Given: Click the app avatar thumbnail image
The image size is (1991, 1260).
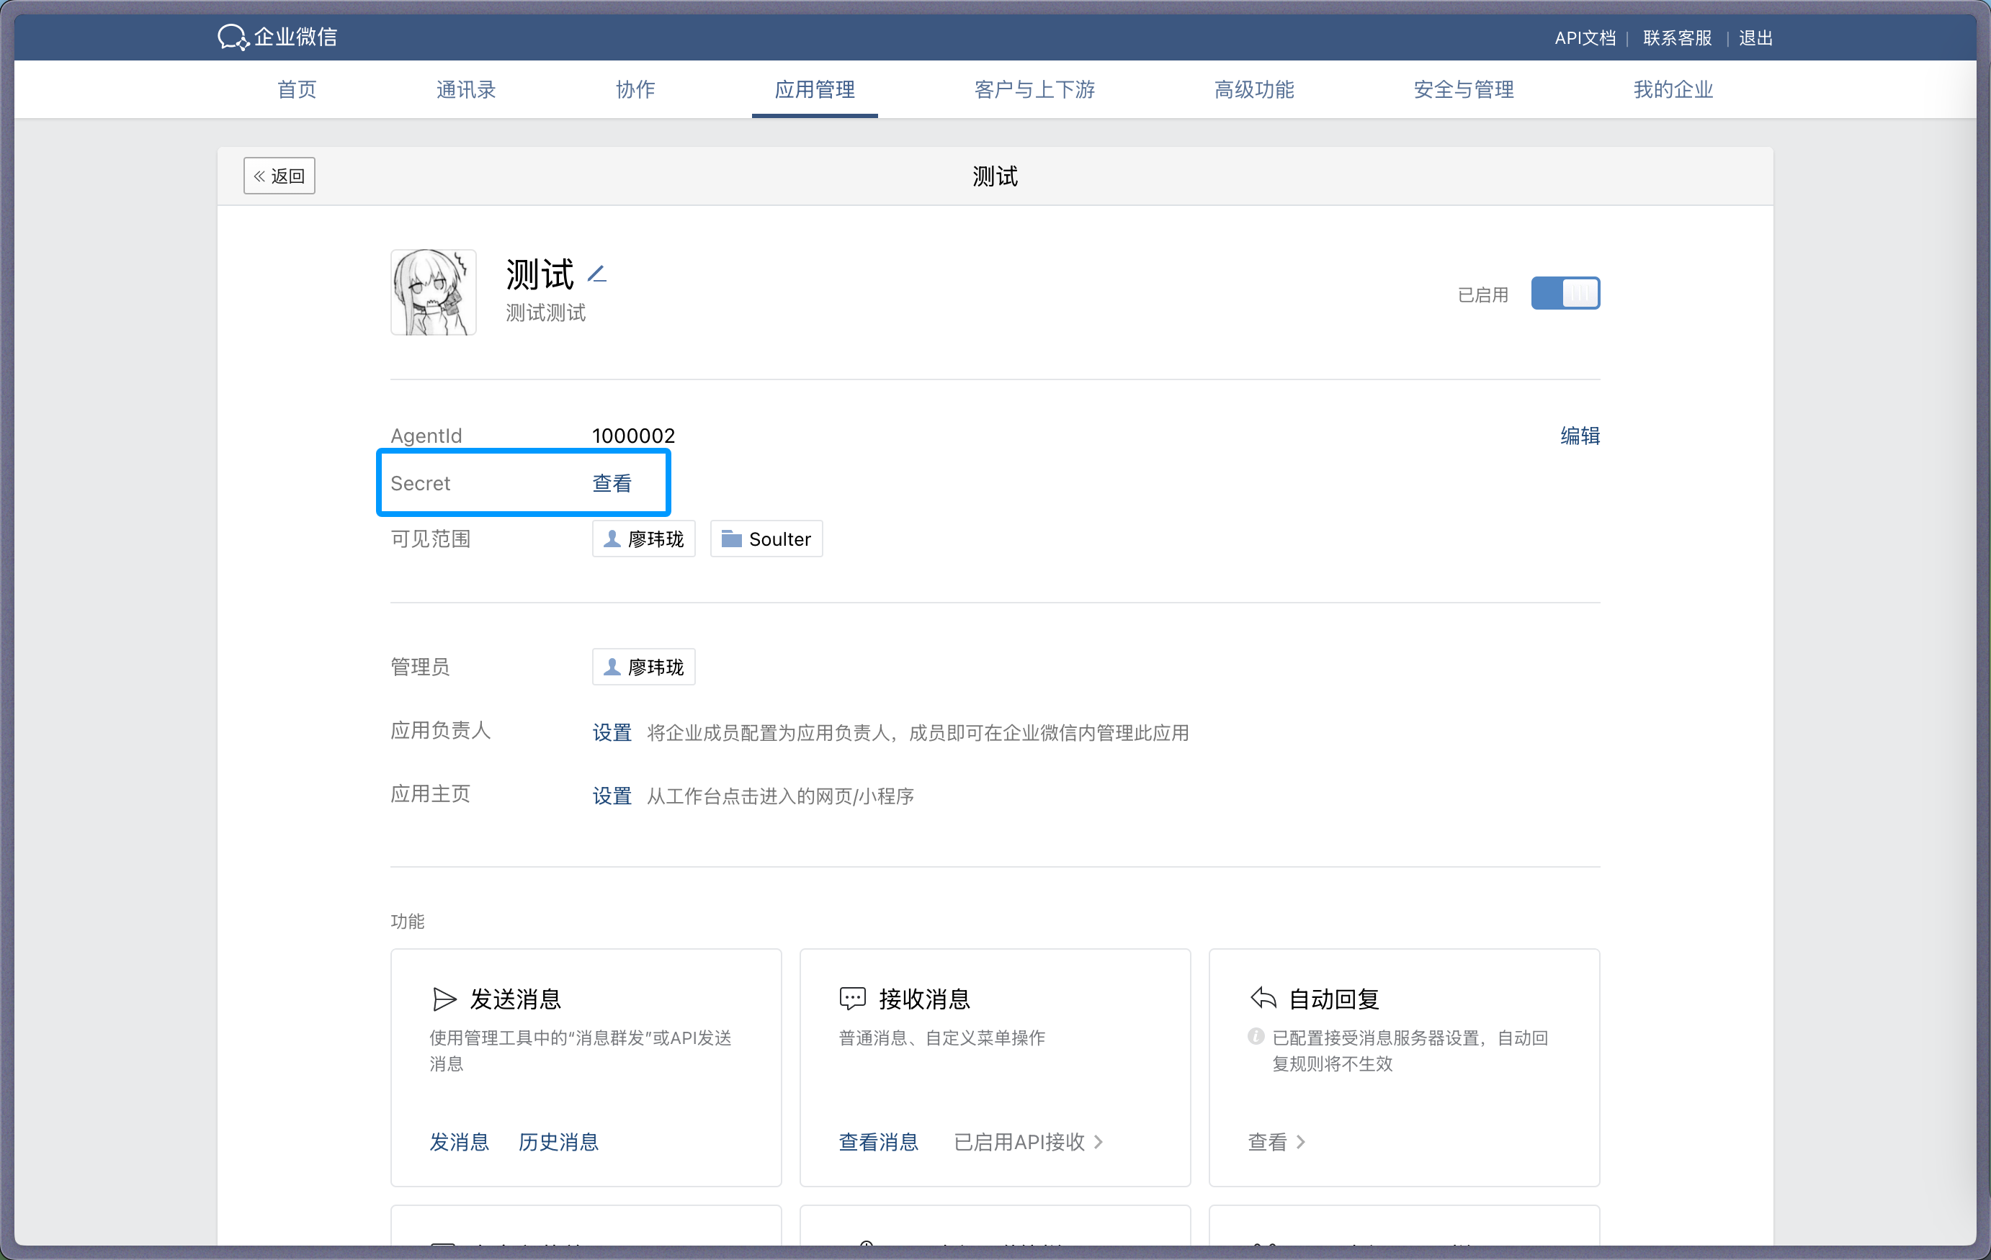Looking at the screenshot, I should point(433,292).
